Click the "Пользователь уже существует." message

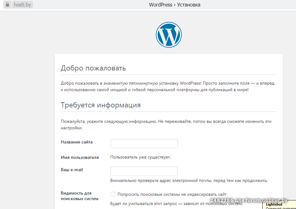[x=141, y=157]
